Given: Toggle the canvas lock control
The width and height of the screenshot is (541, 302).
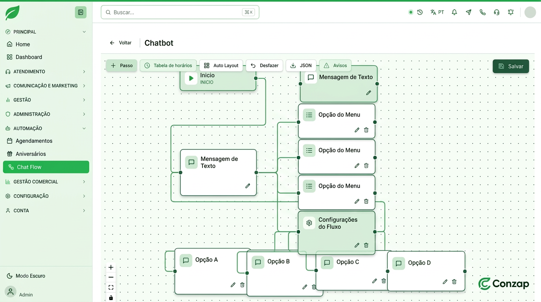Looking at the screenshot, I should [x=111, y=298].
